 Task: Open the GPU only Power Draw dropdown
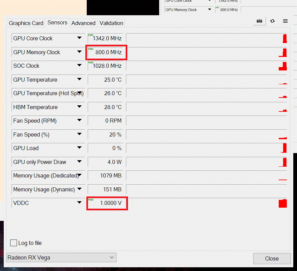pos(79,162)
